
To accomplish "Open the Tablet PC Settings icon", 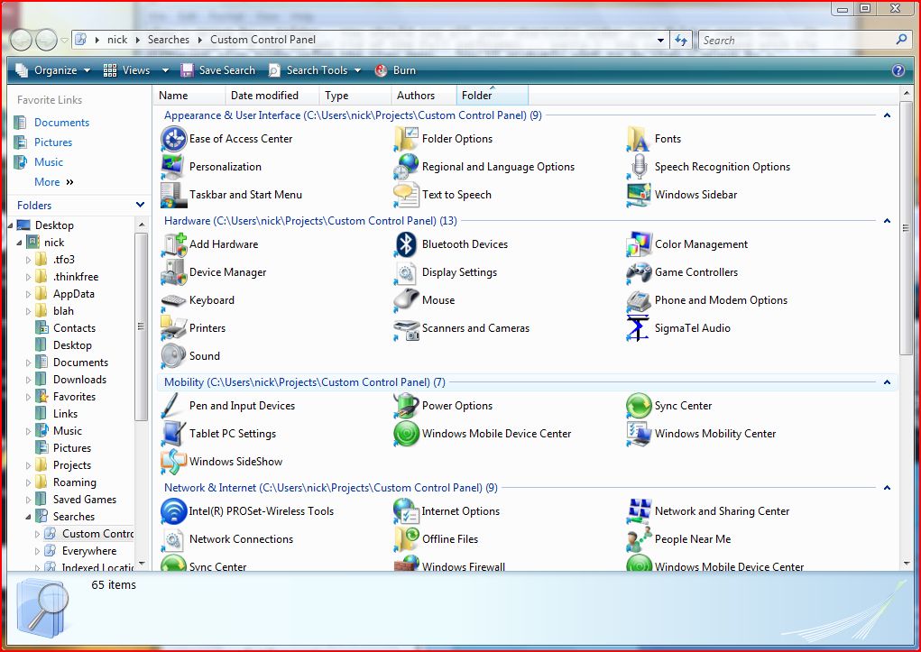I will [x=173, y=434].
